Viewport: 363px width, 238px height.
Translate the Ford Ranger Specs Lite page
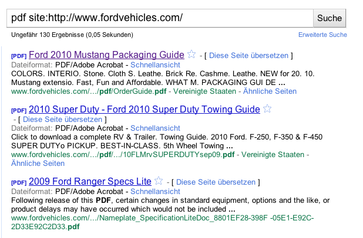click(x=216, y=182)
